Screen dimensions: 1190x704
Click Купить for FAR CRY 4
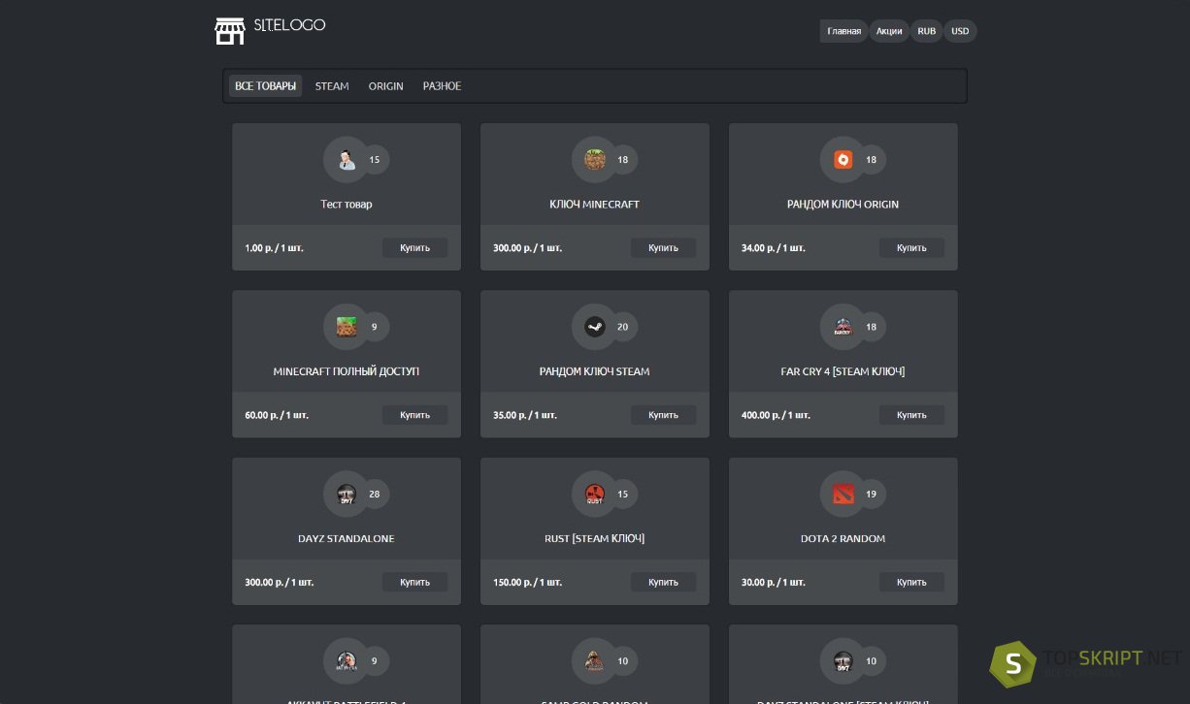coord(911,415)
